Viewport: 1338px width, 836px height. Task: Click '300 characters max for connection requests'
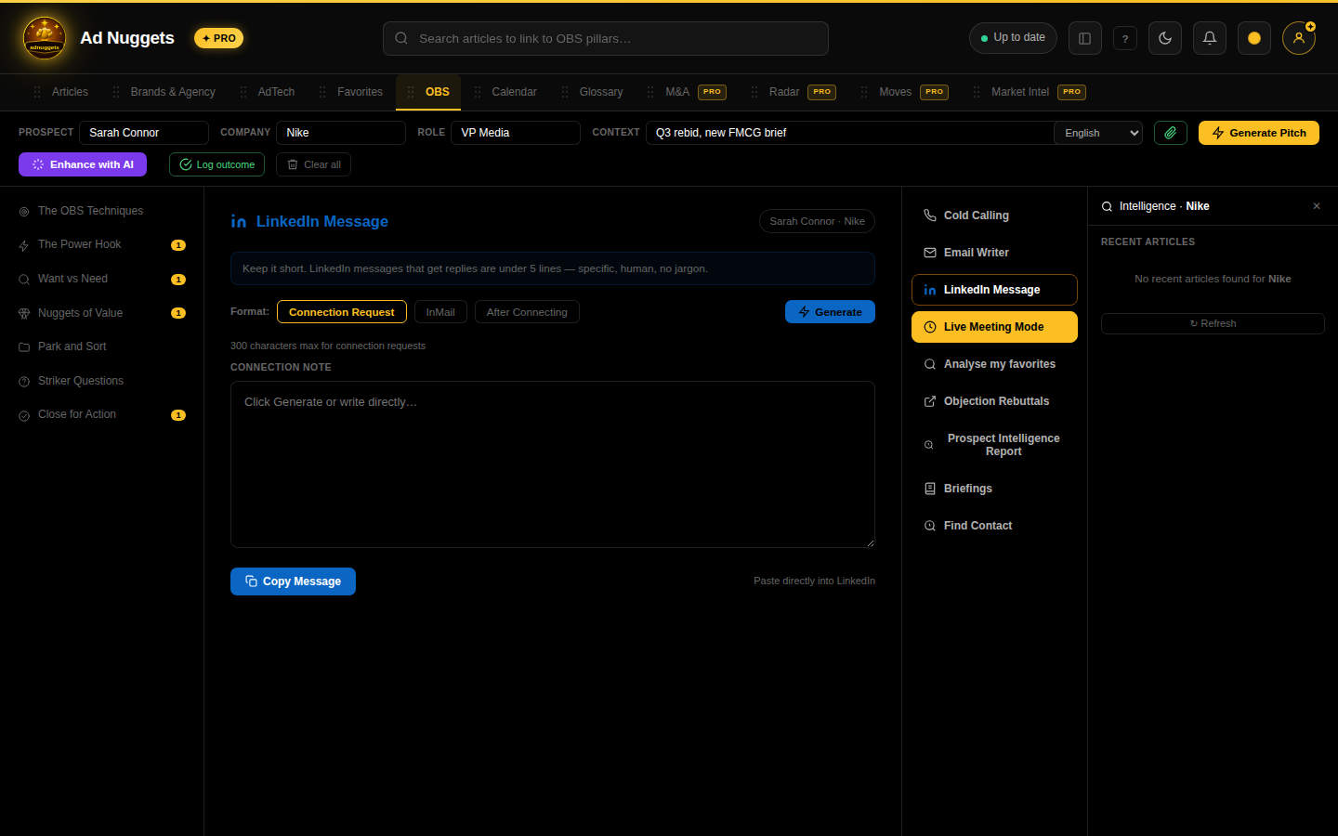pos(328,346)
